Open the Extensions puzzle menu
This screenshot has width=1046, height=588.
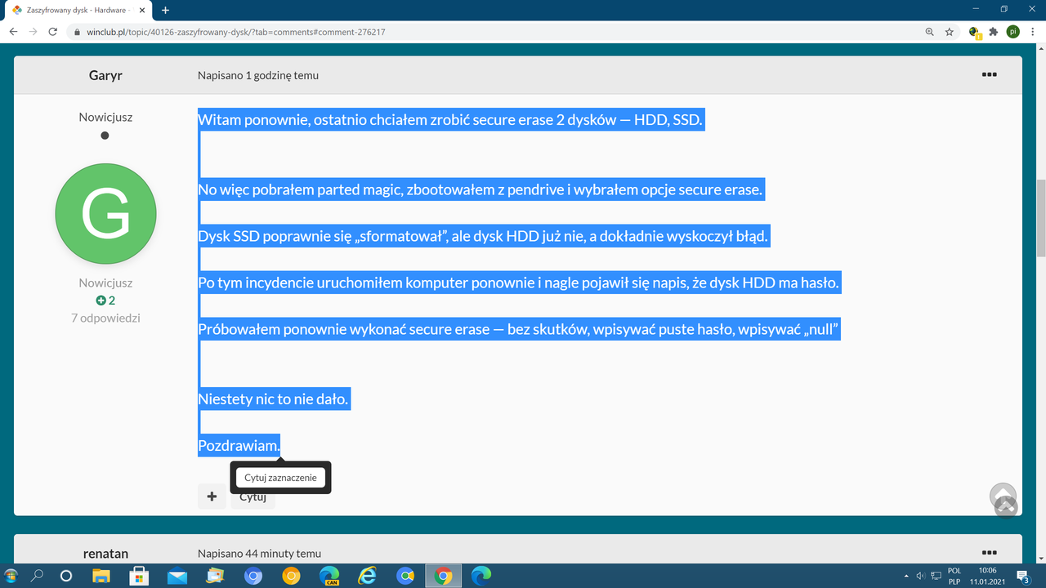click(x=994, y=32)
